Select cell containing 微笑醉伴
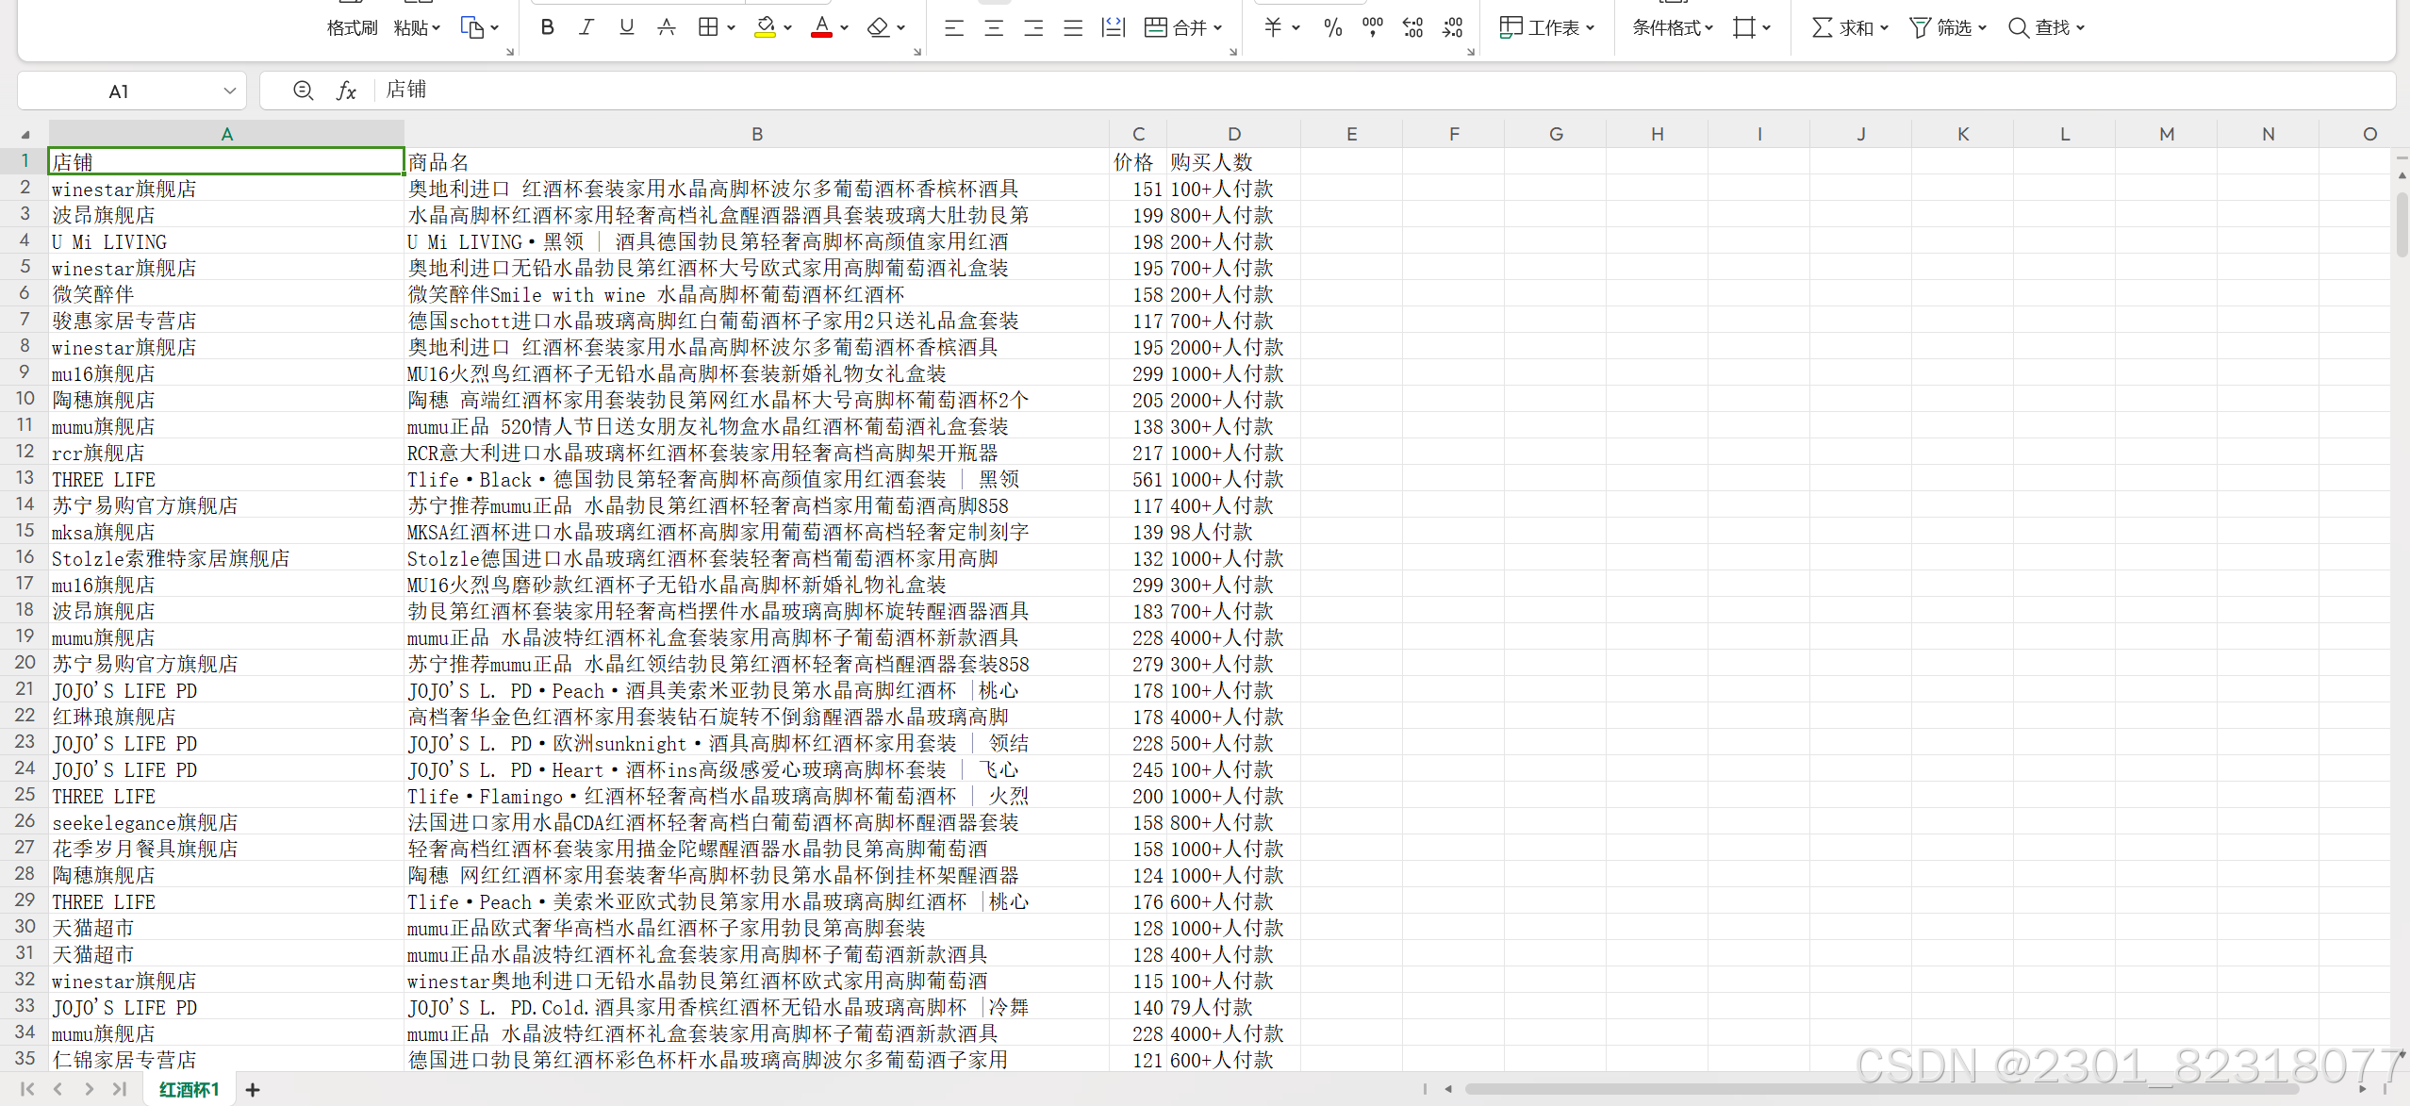This screenshot has width=2410, height=1106. [226, 294]
